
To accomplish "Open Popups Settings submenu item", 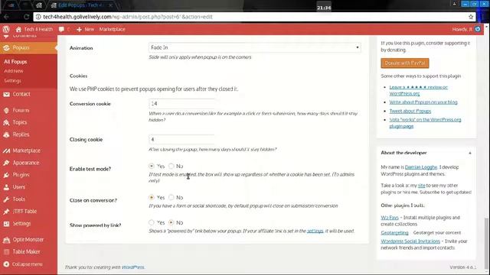I will coord(12,81).
